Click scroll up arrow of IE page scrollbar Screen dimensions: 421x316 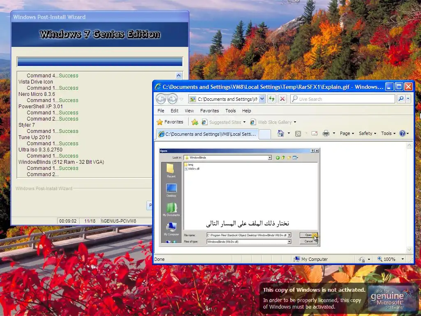point(409,145)
